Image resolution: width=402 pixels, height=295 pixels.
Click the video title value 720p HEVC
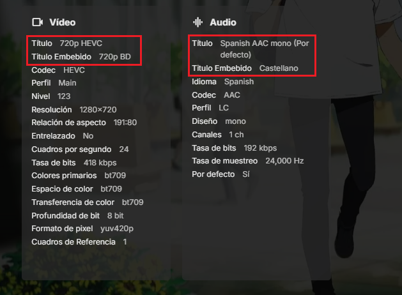coord(81,43)
